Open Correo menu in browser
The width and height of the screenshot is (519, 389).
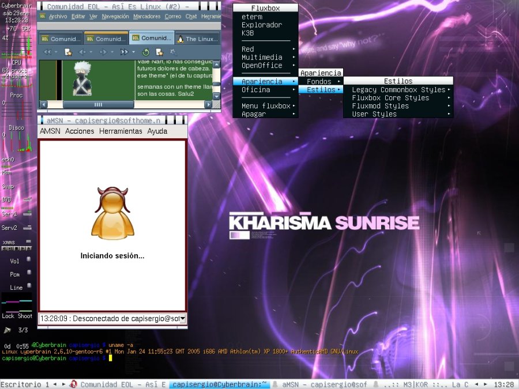(x=173, y=16)
